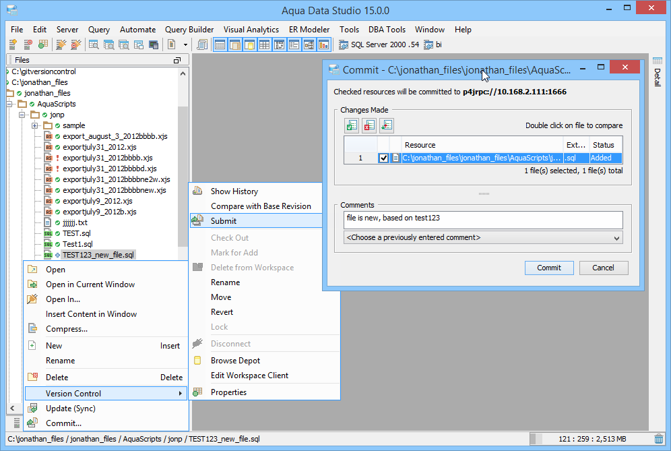
Task: Click the trash icon in status bar
Action: (659, 439)
